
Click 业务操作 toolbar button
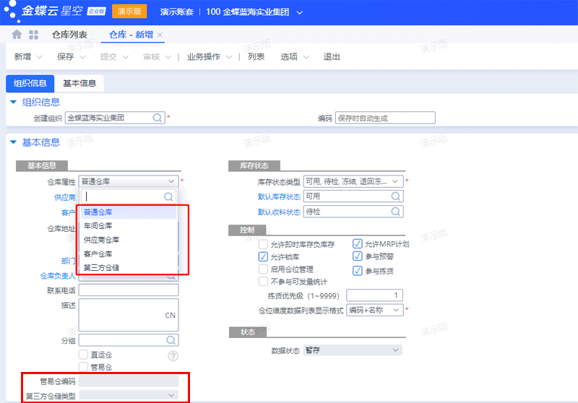click(204, 57)
